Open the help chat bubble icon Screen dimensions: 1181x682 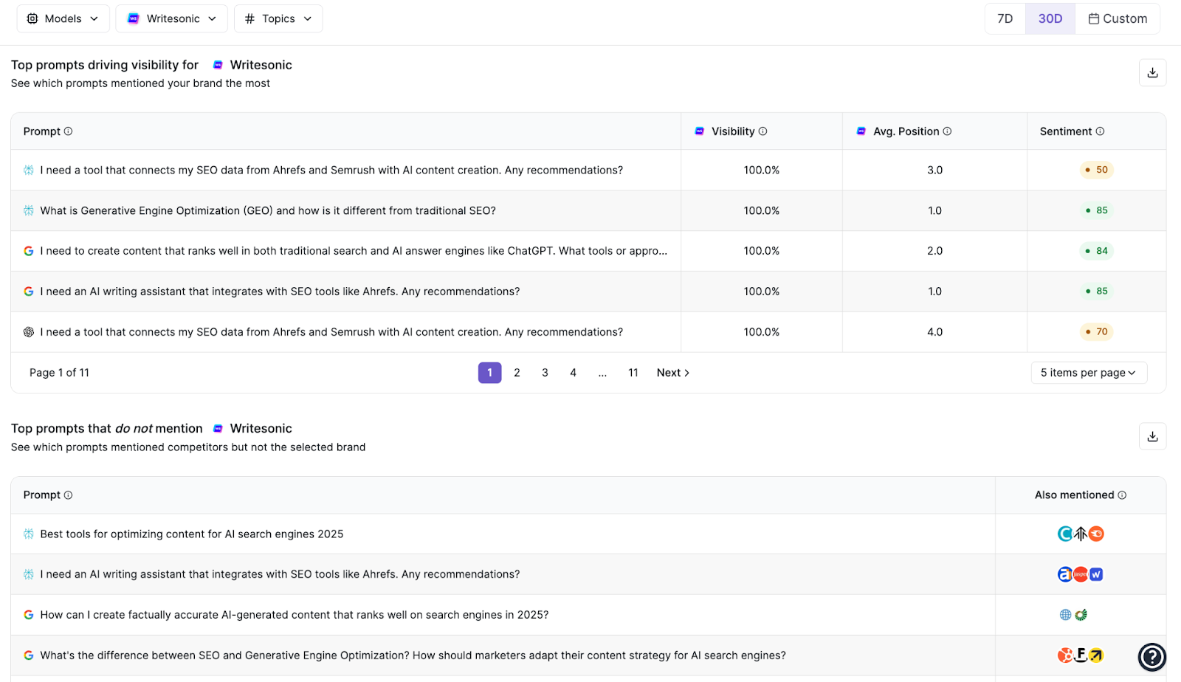click(1152, 656)
